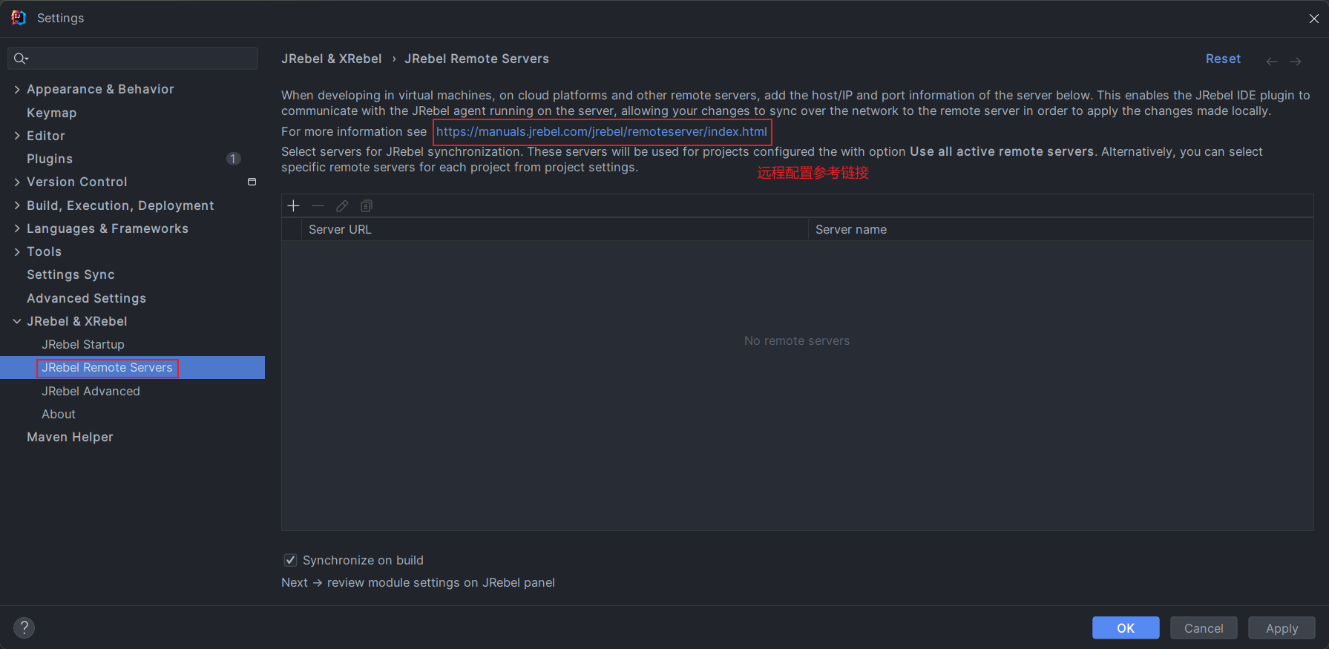Viewport: 1329px width, 649px height.
Task: Collapse the JRebel & XRebel group
Action: coord(17,321)
